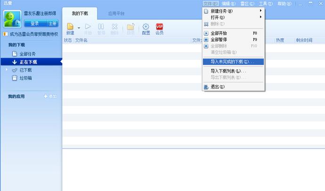325x191 pixels.
Task: Click the 暂停 pause toolbar icon
Action: click(x=101, y=29)
